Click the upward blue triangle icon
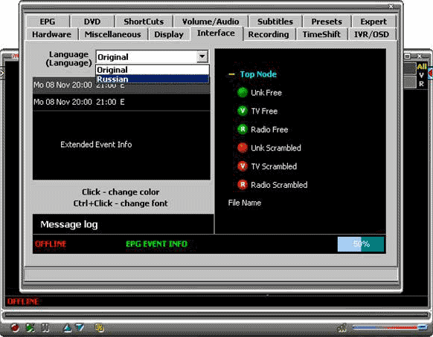The height and width of the screenshot is (337, 433). (67, 327)
